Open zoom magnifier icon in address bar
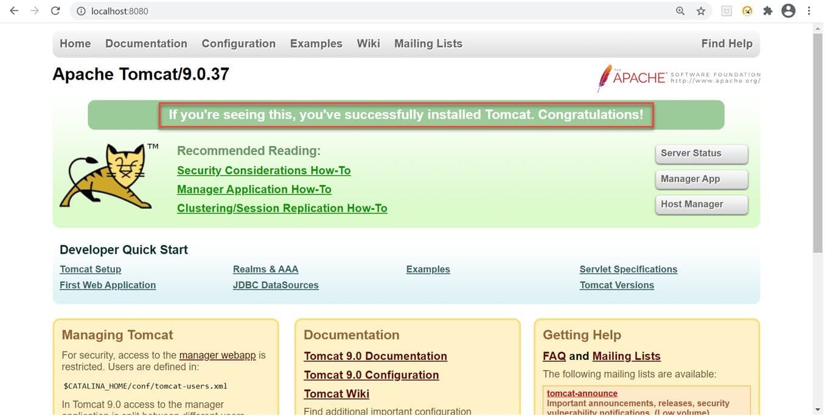 click(680, 11)
